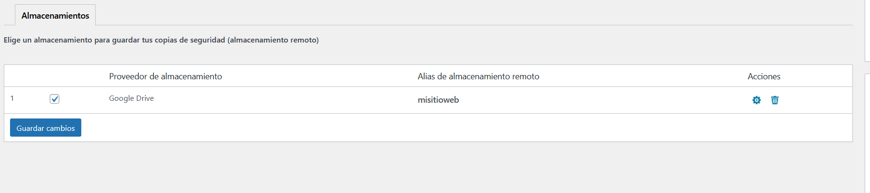Image resolution: width=870 pixels, height=193 pixels.
Task: Click empty gray area below the storage table
Action: tap(383, 167)
